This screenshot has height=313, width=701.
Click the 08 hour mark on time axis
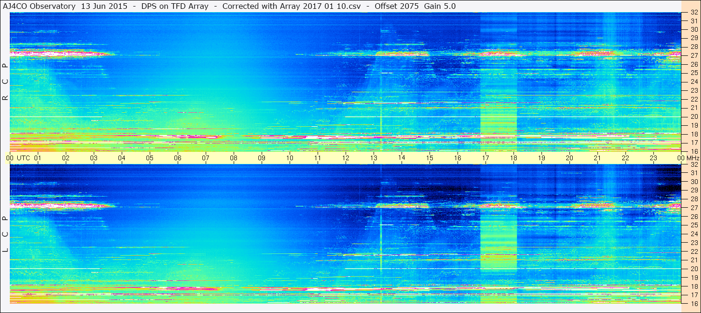click(234, 158)
